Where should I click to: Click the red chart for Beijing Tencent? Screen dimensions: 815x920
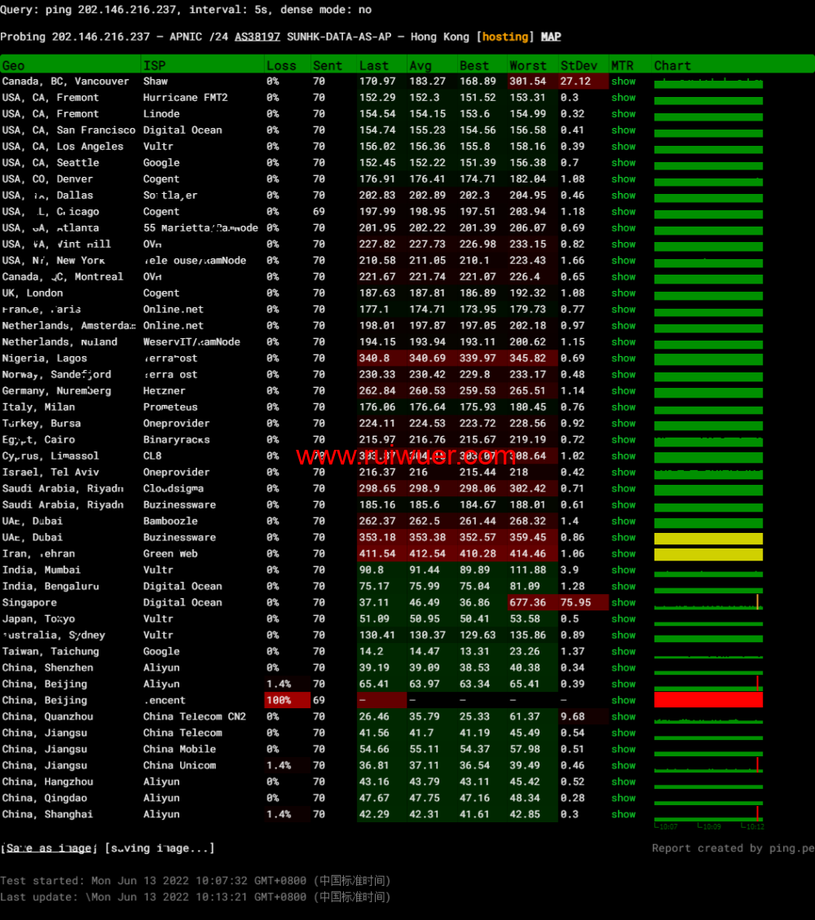point(708,700)
